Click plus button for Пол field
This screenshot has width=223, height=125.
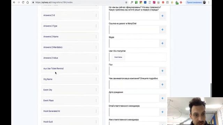pyautogui.click(x=162, y=71)
